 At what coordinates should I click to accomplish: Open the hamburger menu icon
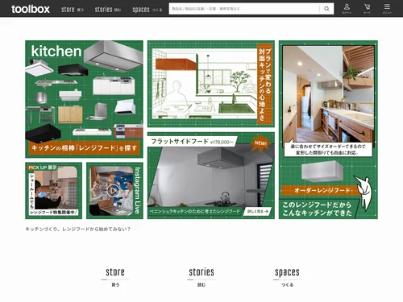coord(387,9)
